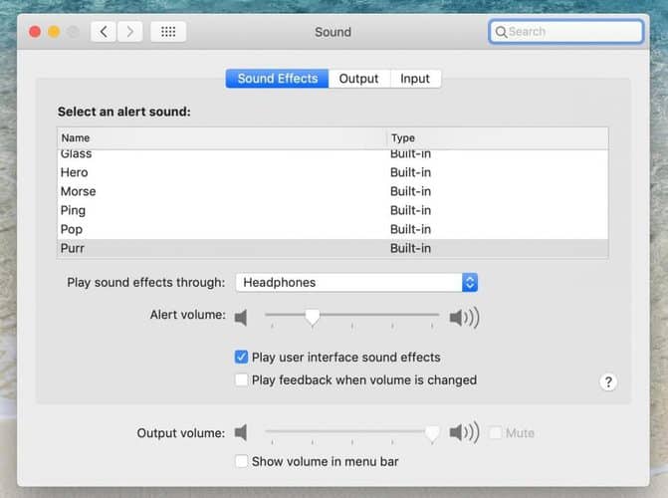Viewport: 668px width, 498px height.
Task: Click the loud speaker icon beside Alert volume
Action: (464, 318)
